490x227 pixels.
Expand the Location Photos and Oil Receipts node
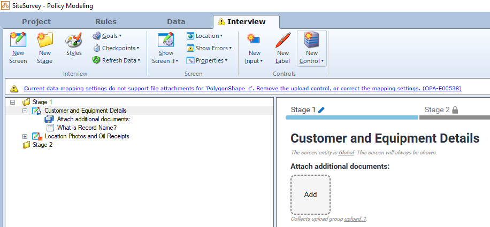tap(25, 136)
